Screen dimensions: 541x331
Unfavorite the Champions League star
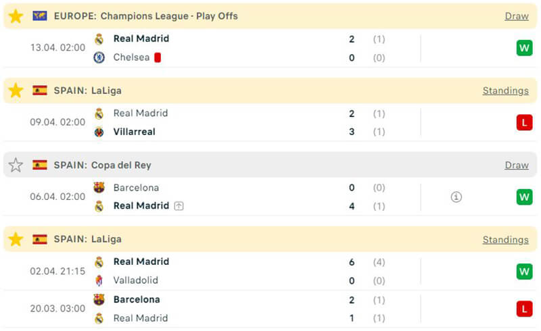[x=16, y=16]
